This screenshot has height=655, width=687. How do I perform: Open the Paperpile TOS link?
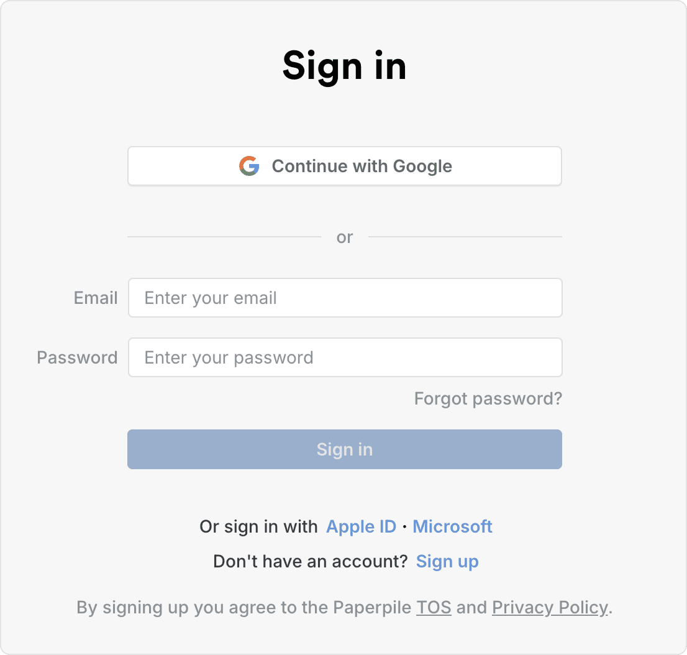(434, 607)
